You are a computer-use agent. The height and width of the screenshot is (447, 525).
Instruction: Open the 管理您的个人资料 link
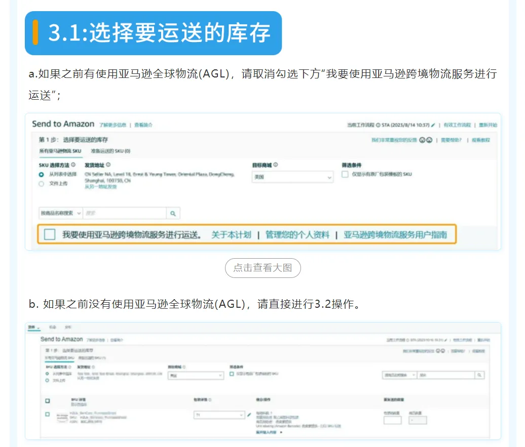coord(297,235)
